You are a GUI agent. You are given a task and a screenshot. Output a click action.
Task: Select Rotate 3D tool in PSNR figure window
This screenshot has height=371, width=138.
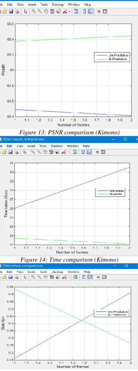click(52, 11)
